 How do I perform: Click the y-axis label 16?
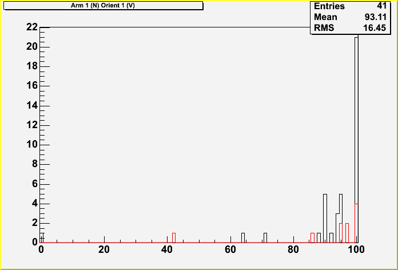[32, 86]
